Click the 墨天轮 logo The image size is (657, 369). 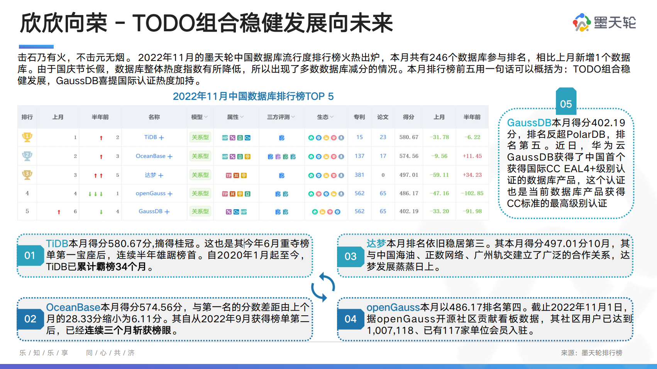click(x=605, y=22)
